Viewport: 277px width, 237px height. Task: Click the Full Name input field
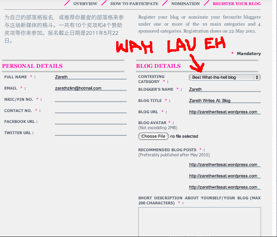91,77
